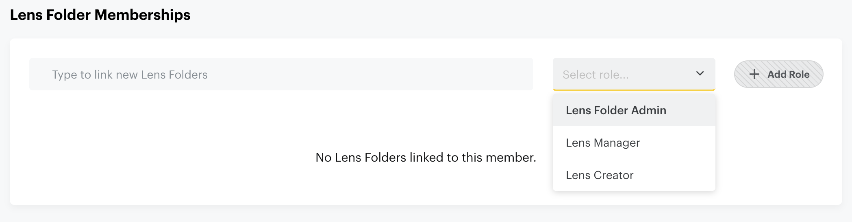Screen dimensions: 852x222
Task: Click the Select role placeholder text
Action: point(596,75)
